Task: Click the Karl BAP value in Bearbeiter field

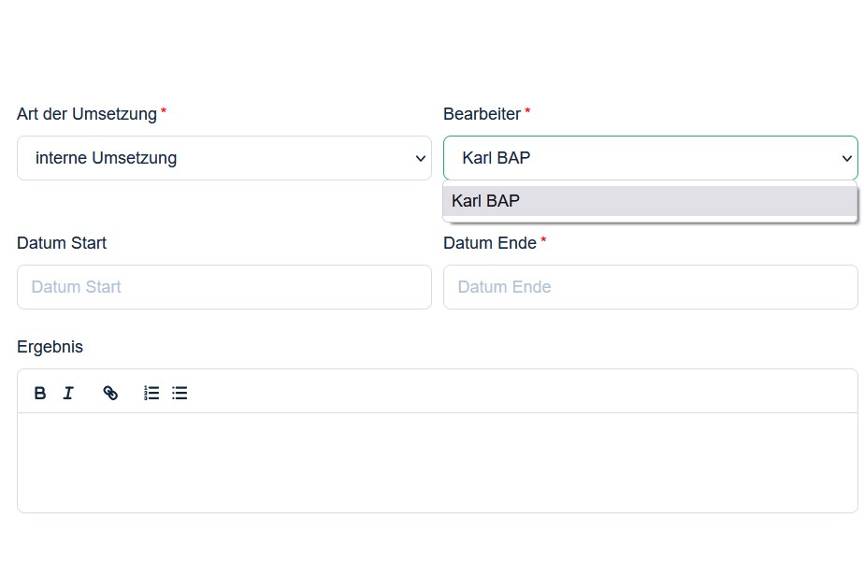Action: click(x=496, y=158)
